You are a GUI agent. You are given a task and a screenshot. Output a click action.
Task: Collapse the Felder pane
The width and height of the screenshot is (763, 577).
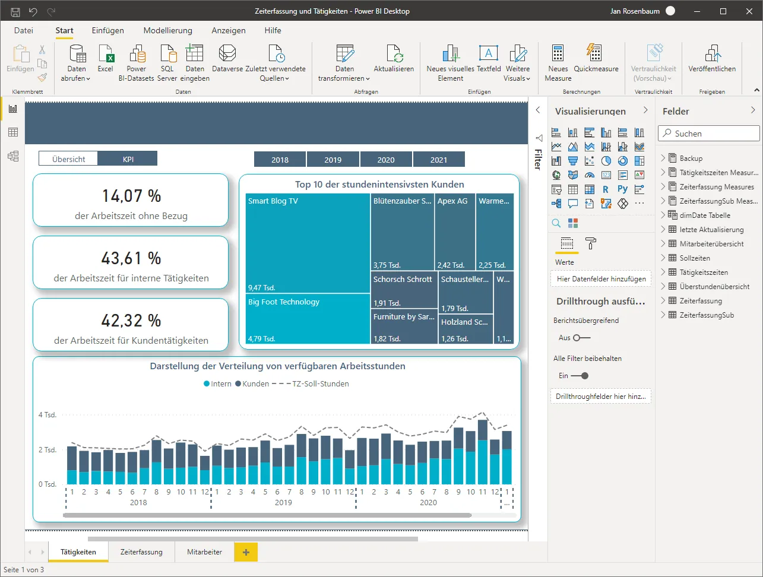753,110
